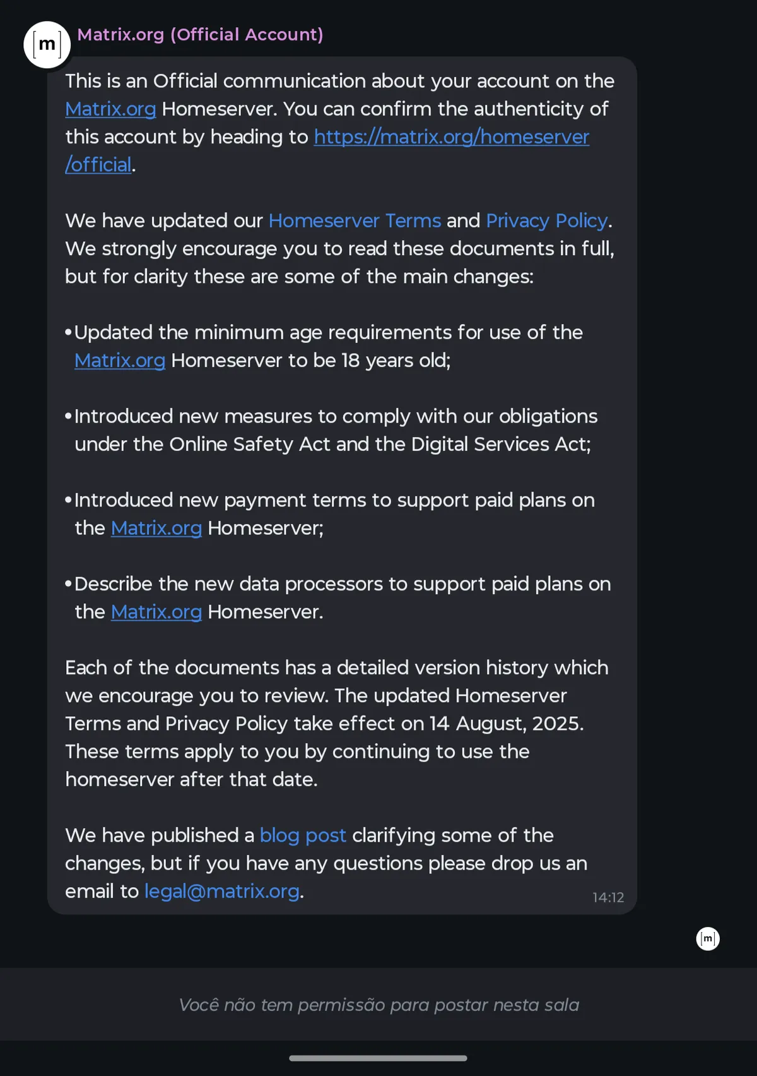Viewport: 757px width, 1076px height.
Task: Tap the small read receipt avatar
Action: click(707, 938)
